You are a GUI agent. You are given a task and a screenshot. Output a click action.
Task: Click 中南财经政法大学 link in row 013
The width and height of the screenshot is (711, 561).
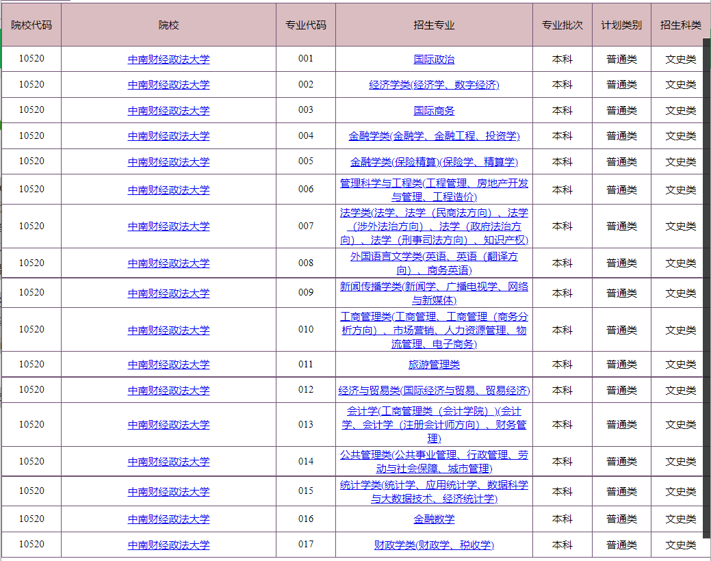(x=168, y=425)
